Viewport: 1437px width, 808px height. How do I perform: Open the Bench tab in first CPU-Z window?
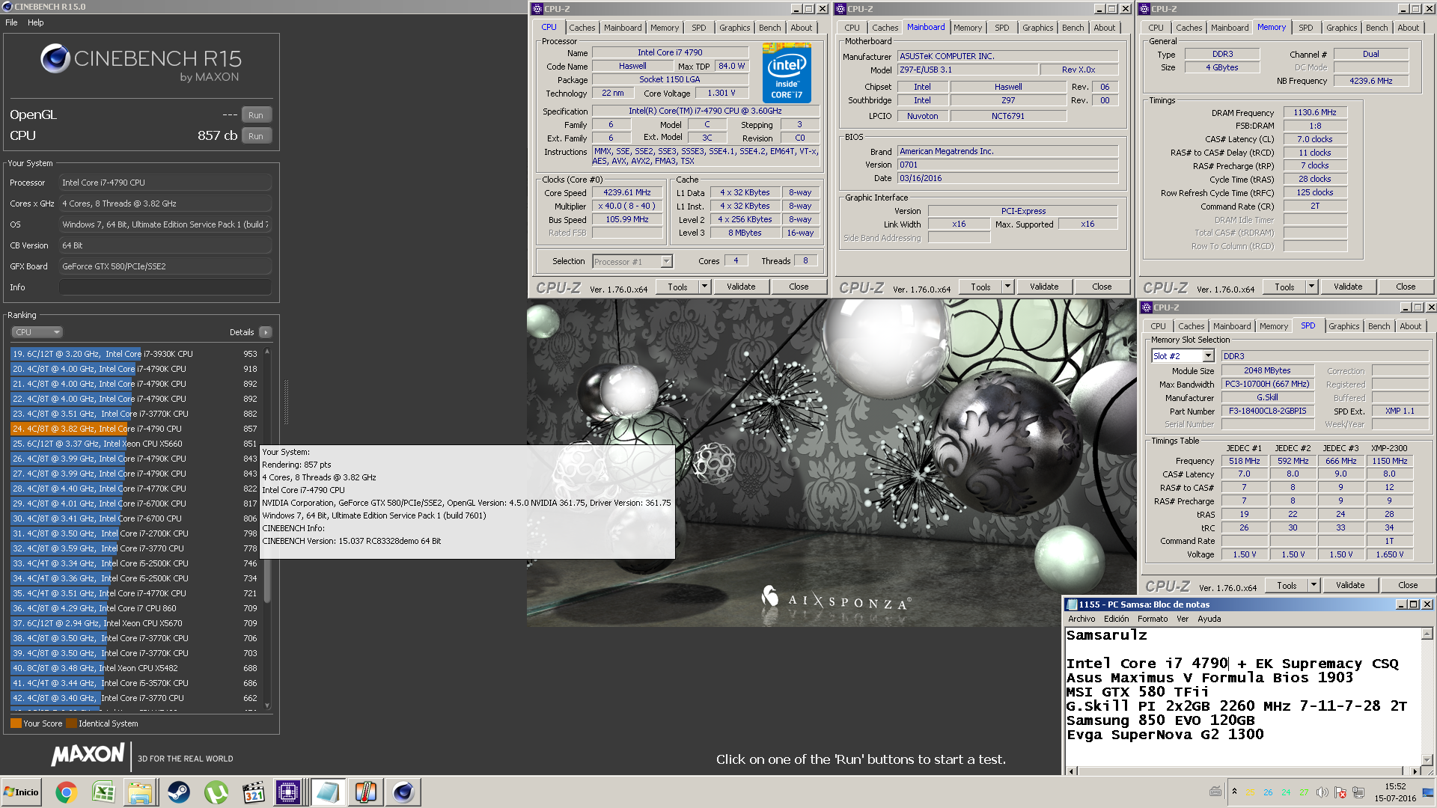point(769,28)
